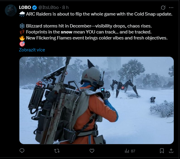Screen dimensions: 180x159
Task: Click the Cold Snap update sentence
Action: [99, 14]
